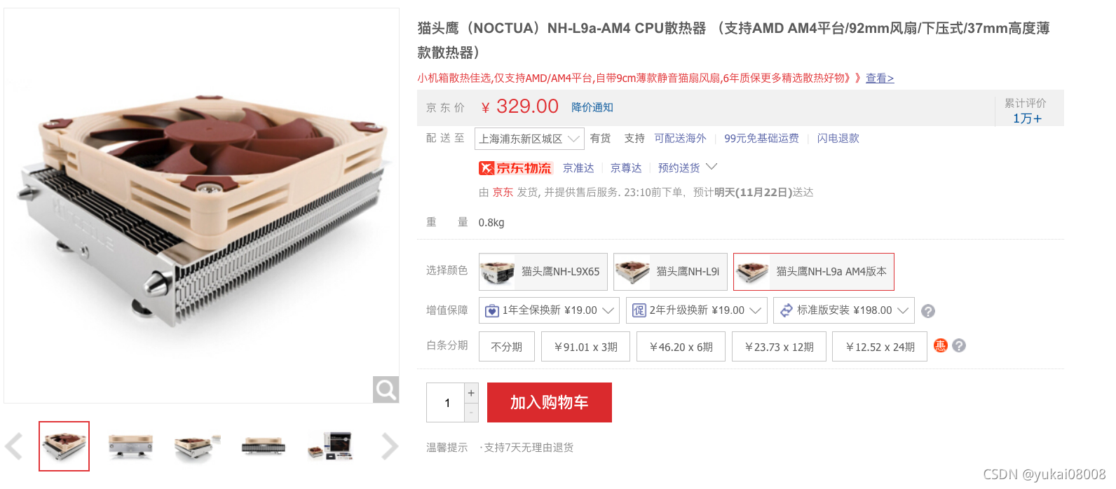Image resolution: width=1116 pixels, height=489 pixels.
Task: Click the magnifier zoom icon on product image
Action: tap(386, 390)
